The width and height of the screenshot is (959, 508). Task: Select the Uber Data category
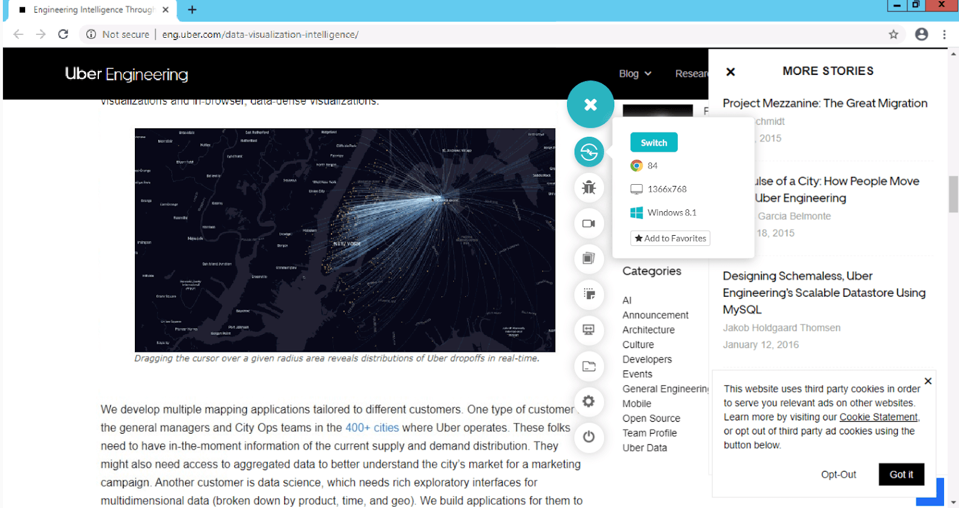point(645,448)
